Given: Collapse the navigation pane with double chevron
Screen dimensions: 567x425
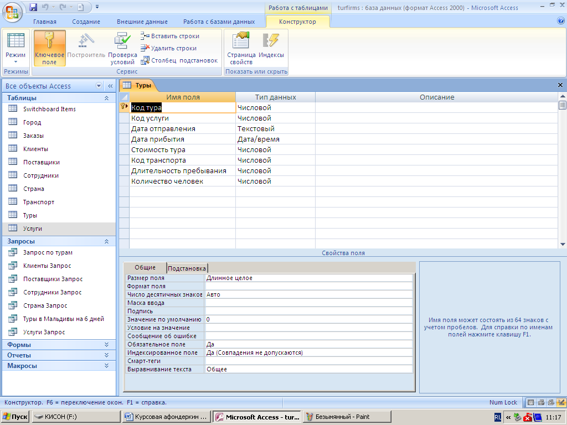Looking at the screenshot, I should [x=110, y=86].
